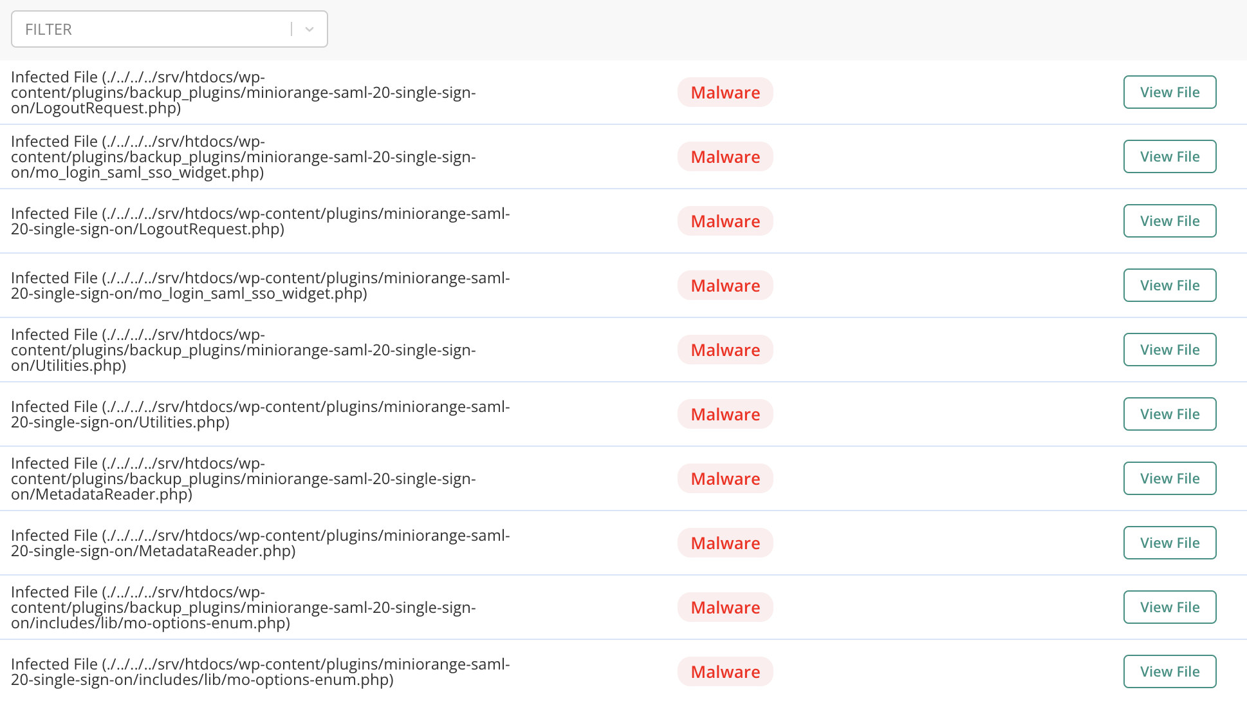This screenshot has height=703, width=1247.
Task: Open the FILTER dropdown chevron
Action: 309,30
